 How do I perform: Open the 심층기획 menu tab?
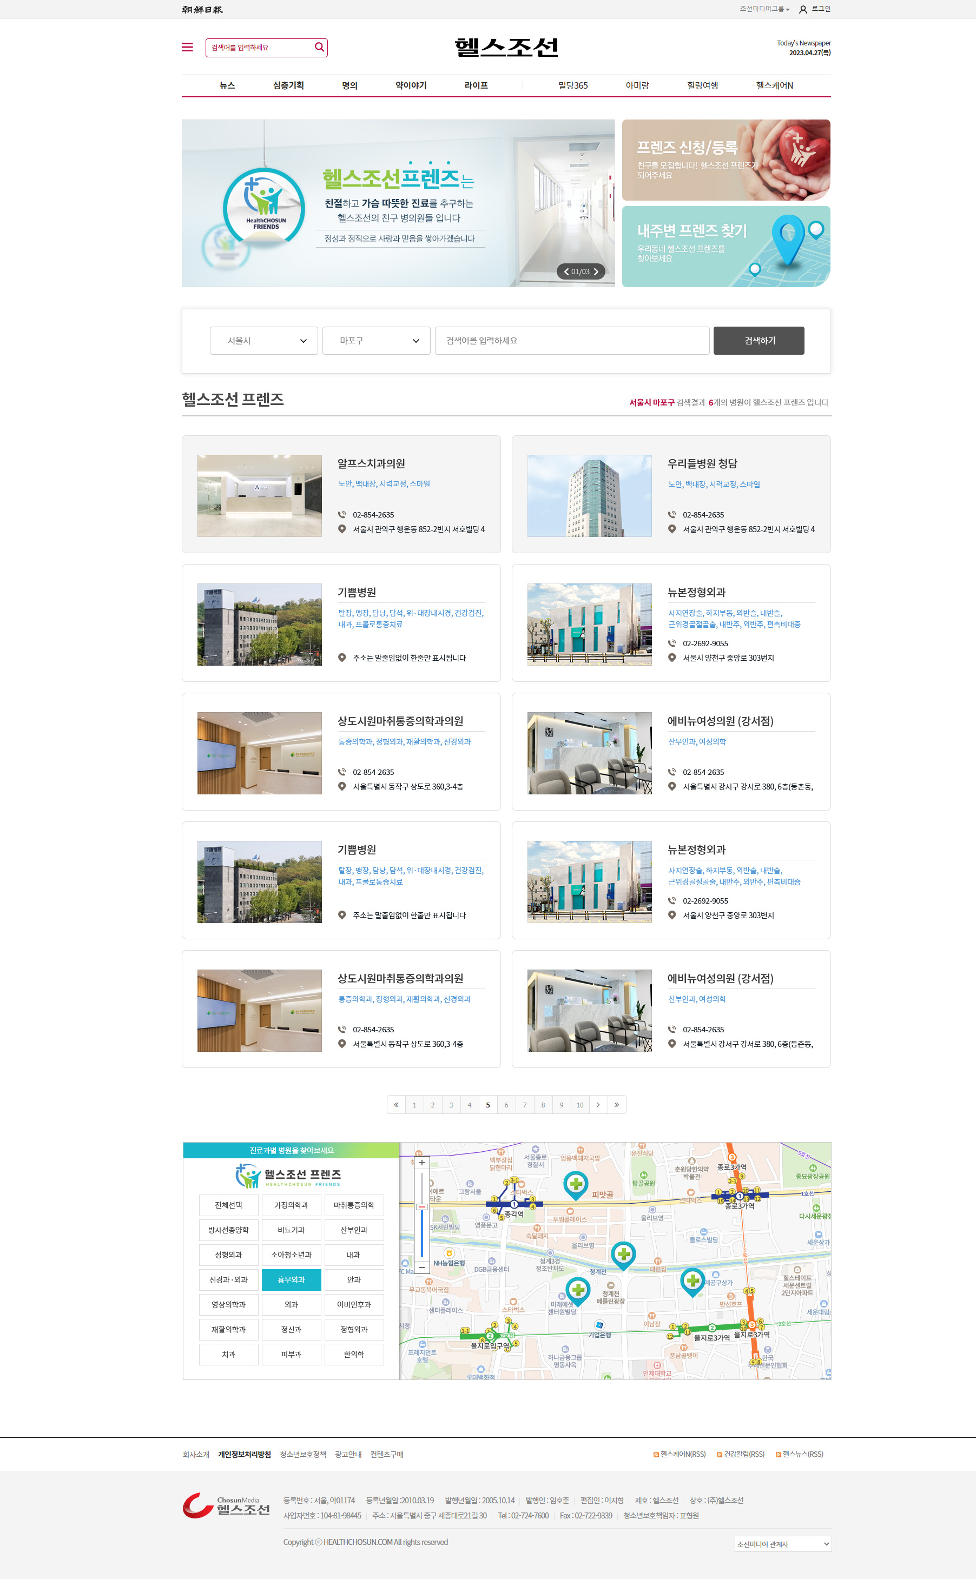pyautogui.click(x=288, y=85)
